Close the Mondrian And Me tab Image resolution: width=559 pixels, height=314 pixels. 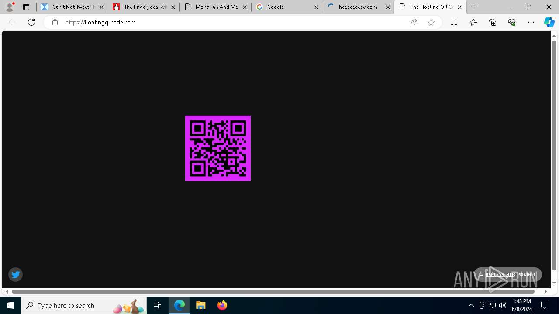(x=245, y=7)
